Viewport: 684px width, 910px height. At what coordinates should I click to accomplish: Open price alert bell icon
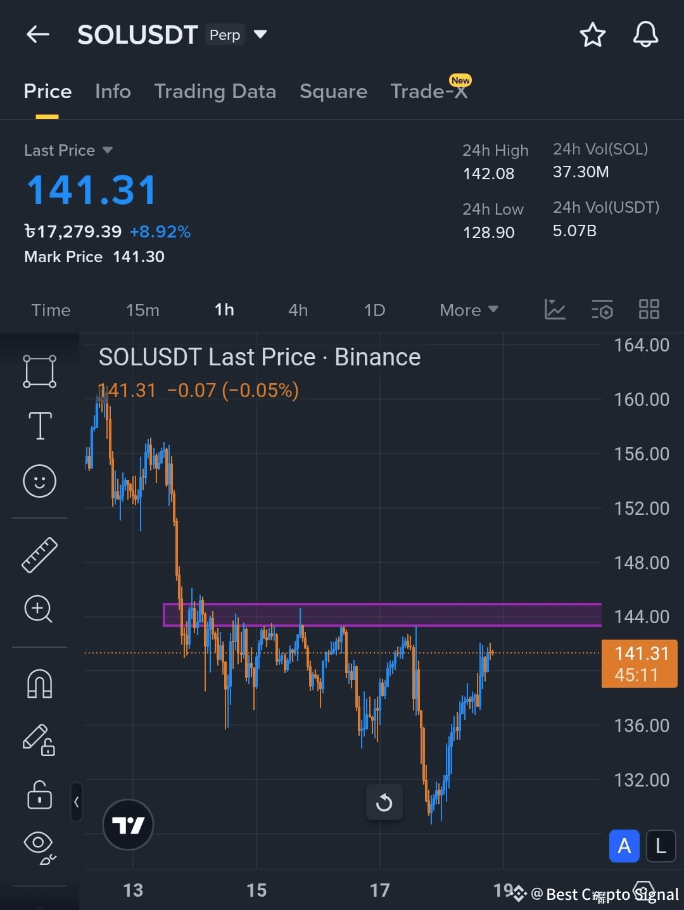coord(645,35)
